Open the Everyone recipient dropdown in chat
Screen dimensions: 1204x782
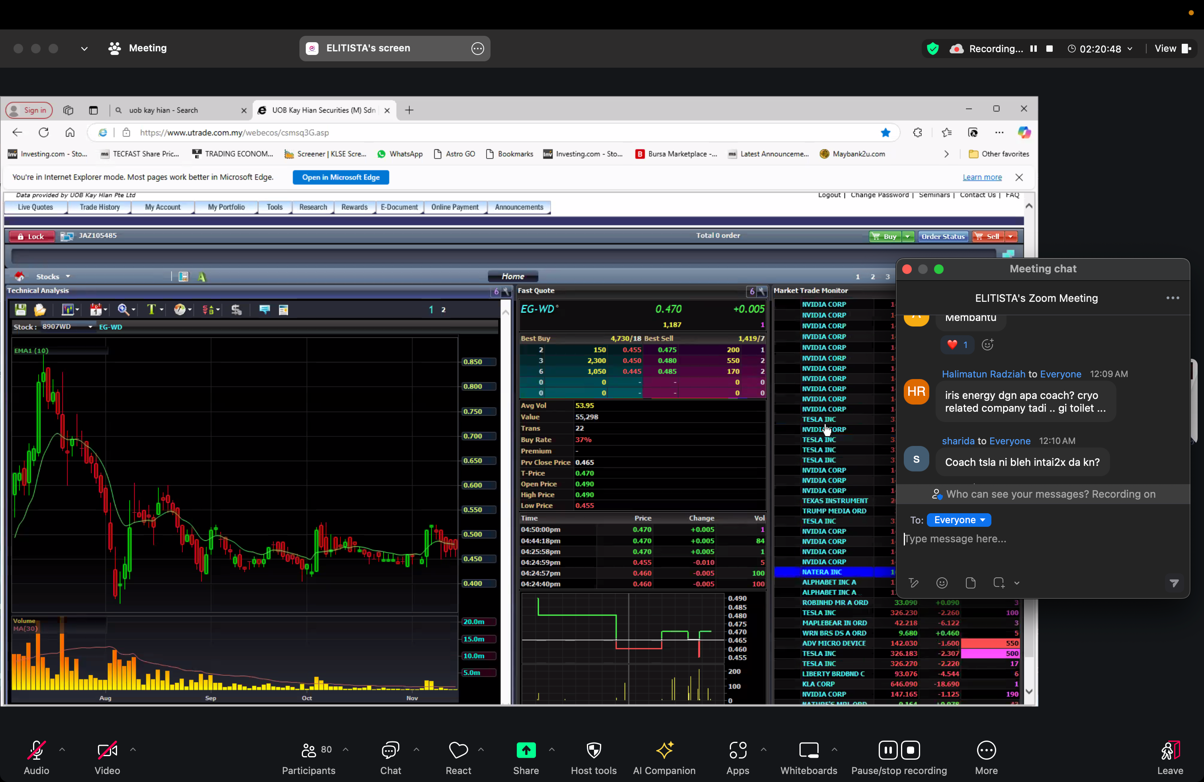click(x=959, y=520)
